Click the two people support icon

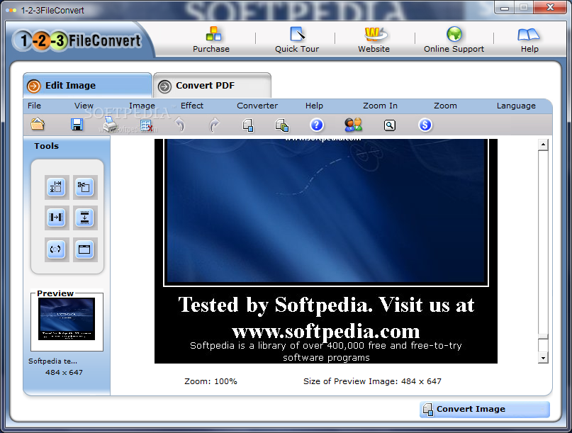coord(353,125)
